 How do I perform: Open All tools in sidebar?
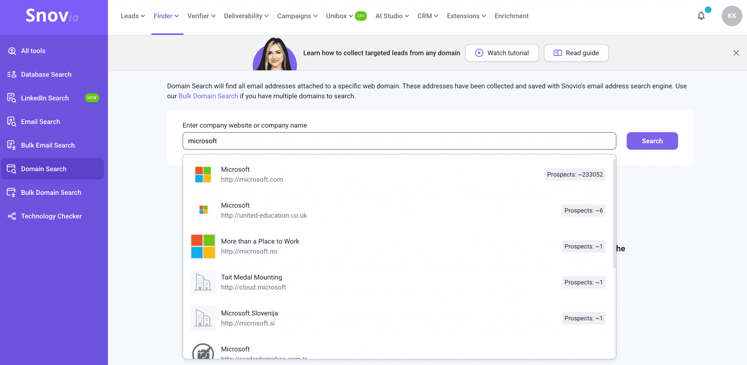tap(33, 51)
